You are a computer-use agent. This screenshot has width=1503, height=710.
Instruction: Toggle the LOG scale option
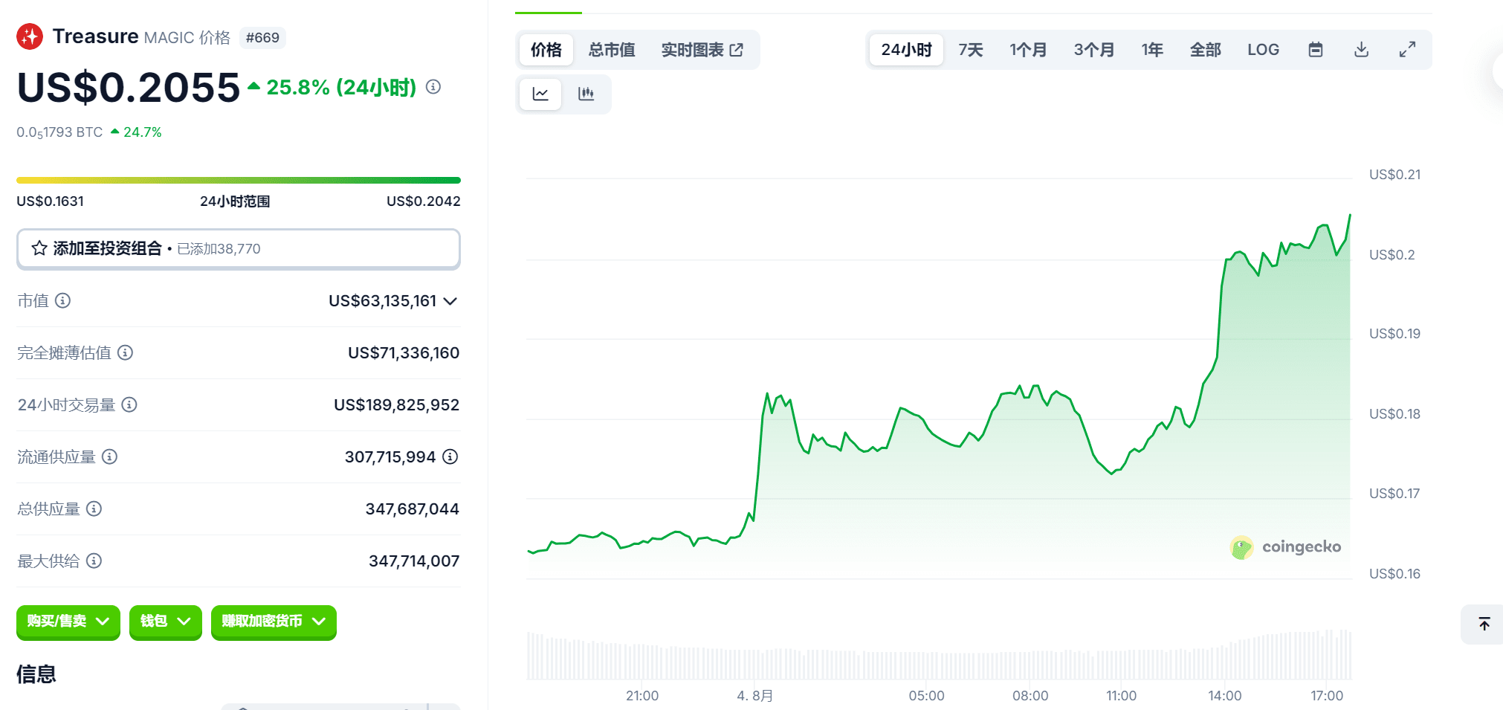pos(1263,50)
